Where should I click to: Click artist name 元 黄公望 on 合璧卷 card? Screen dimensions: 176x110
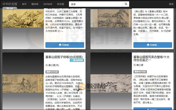[138, 65]
